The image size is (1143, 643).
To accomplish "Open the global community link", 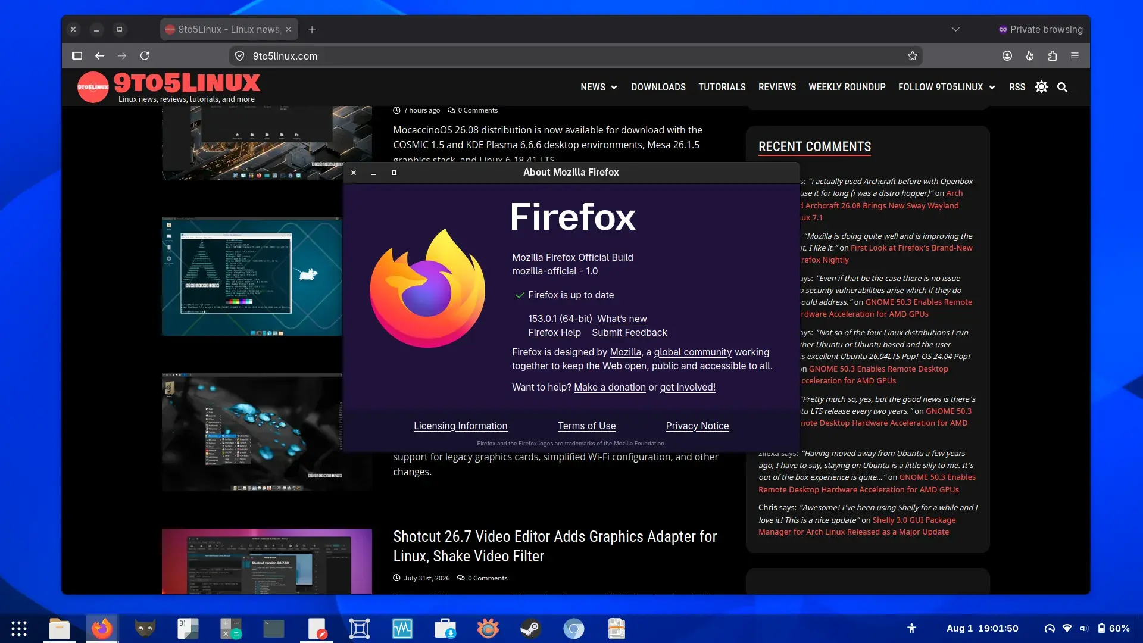I will pos(693,352).
